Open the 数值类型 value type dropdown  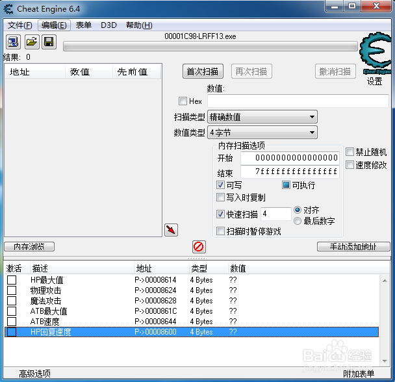(262, 133)
